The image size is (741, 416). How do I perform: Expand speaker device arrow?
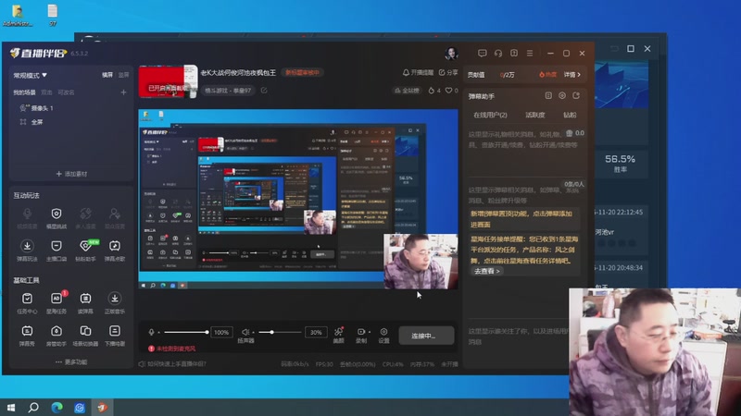pos(253,333)
